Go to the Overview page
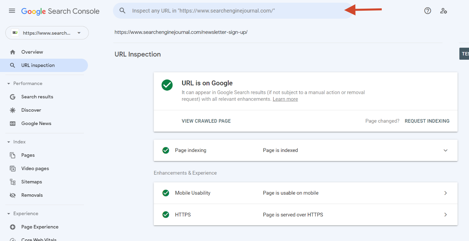 (x=32, y=52)
